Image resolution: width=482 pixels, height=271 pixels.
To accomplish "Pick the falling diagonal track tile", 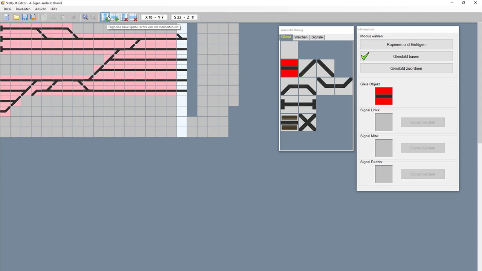I will 326,68.
